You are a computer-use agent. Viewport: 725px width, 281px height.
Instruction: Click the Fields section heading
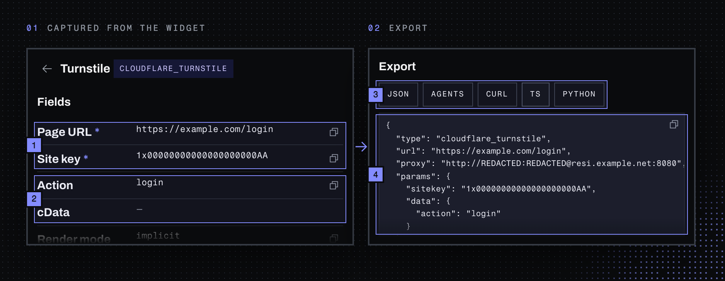(54, 102)
